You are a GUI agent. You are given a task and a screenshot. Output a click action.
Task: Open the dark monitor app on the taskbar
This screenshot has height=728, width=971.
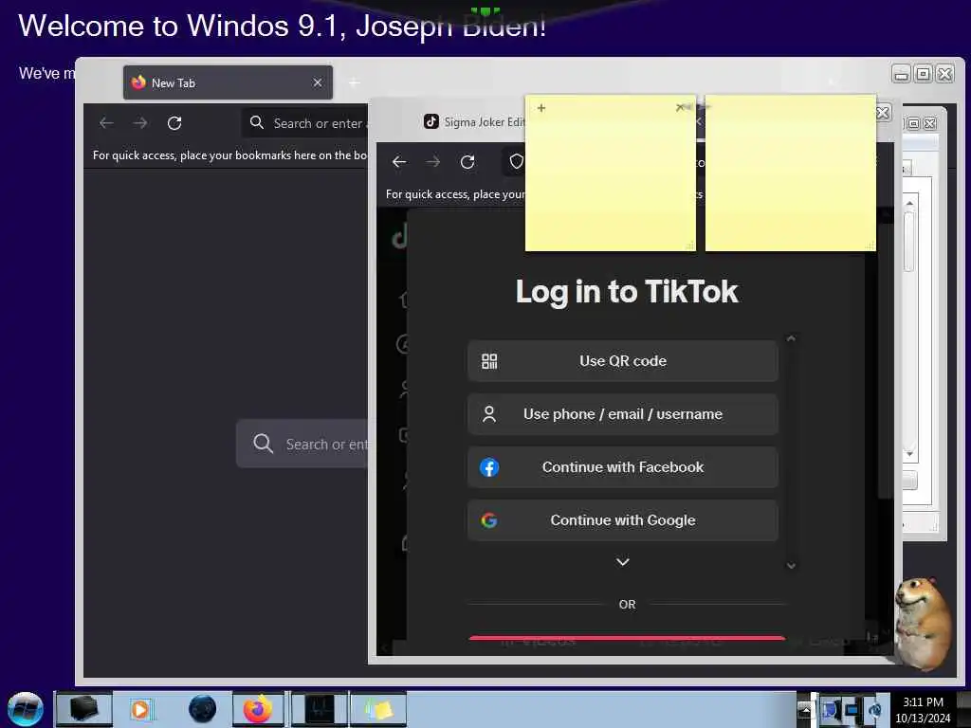(x=320, y=709)
